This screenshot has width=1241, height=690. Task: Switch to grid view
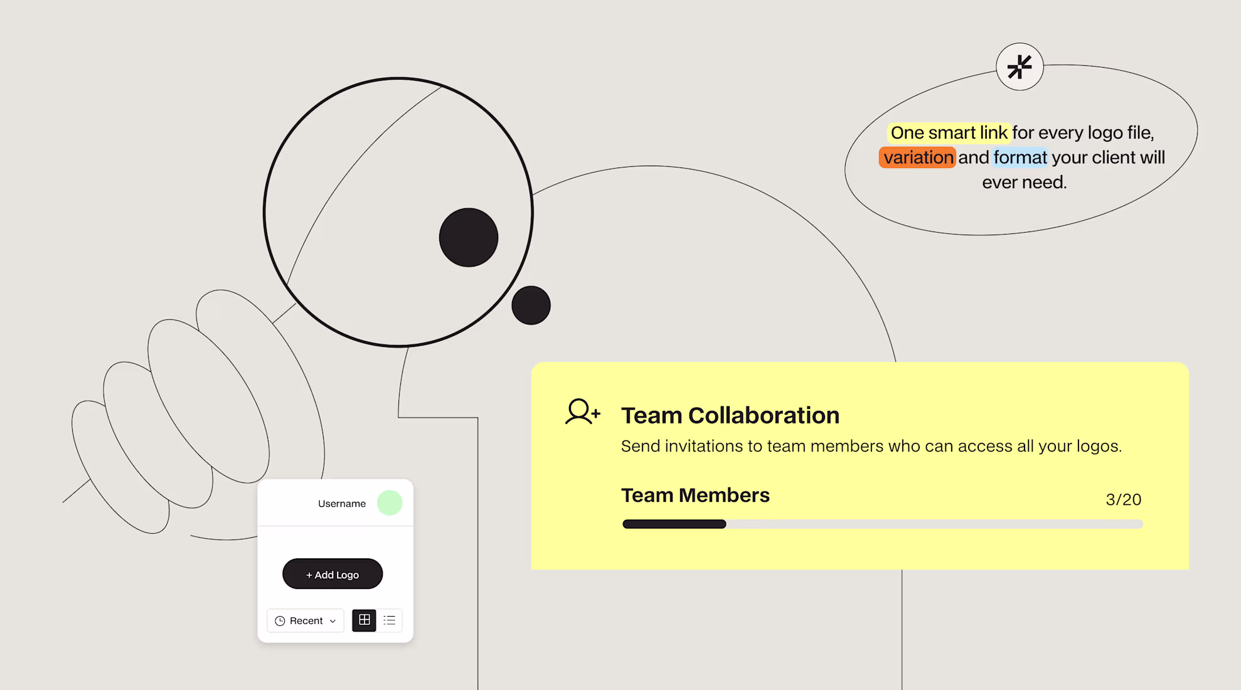[x=364, y=620]
